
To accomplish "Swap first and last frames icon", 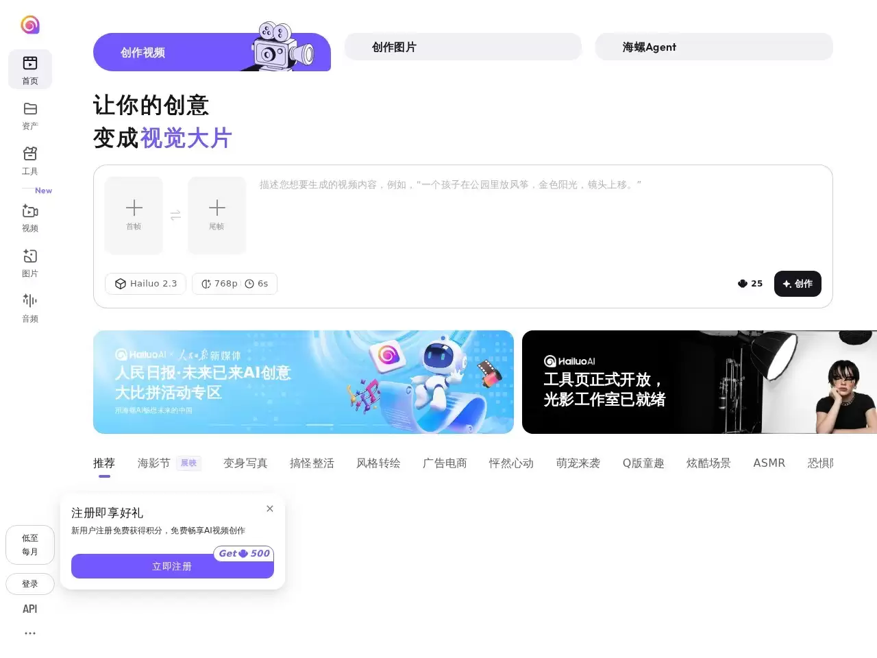I will (x=175, y=215).
